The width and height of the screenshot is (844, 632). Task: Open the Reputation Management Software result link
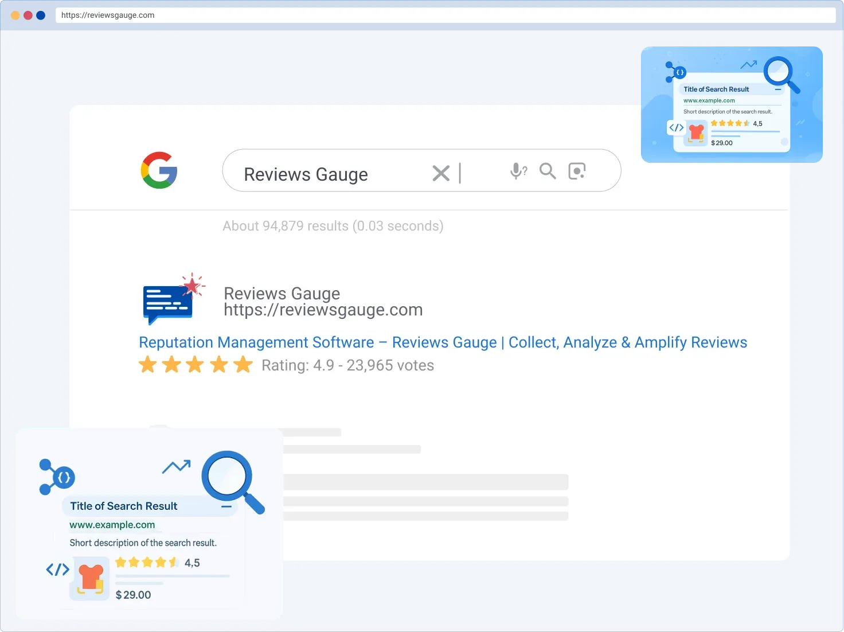(x=443, y=342)
